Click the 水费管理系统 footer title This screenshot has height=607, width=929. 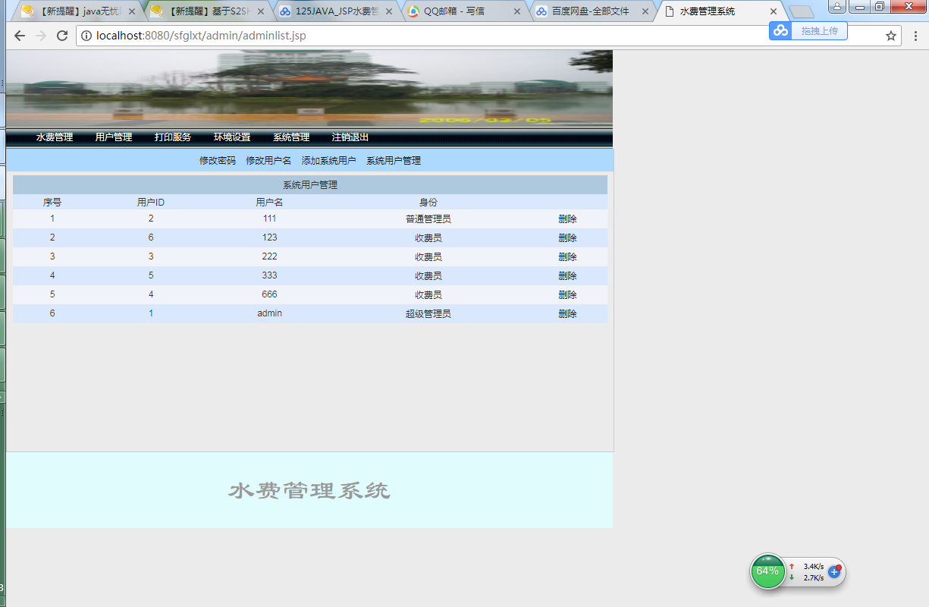click(x=309, y=491)
